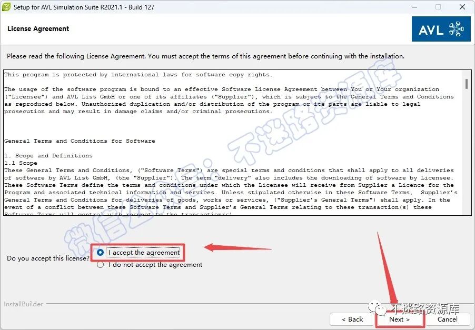Click the "Please read the following License Agreement" instruction
The height and width of the screenshot is (330, 475).
(205, 56)
